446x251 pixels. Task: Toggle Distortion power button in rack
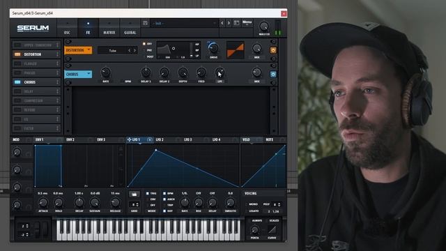click(273, 50)
